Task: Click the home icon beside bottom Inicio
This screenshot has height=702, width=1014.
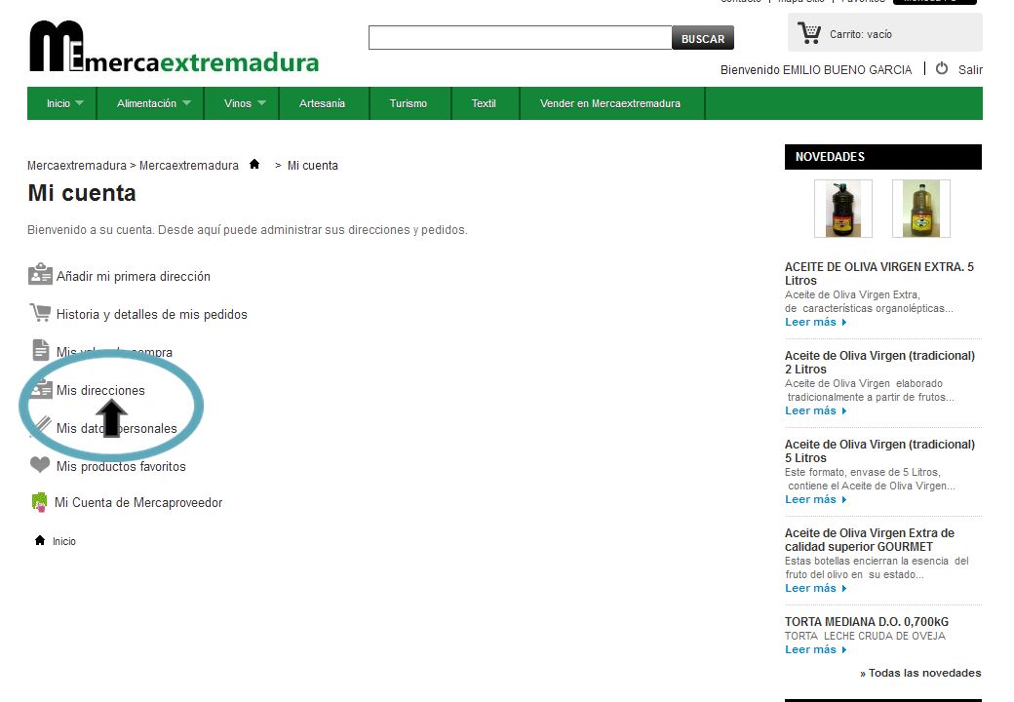Action: pyautogui.click(x=40, y=540)
